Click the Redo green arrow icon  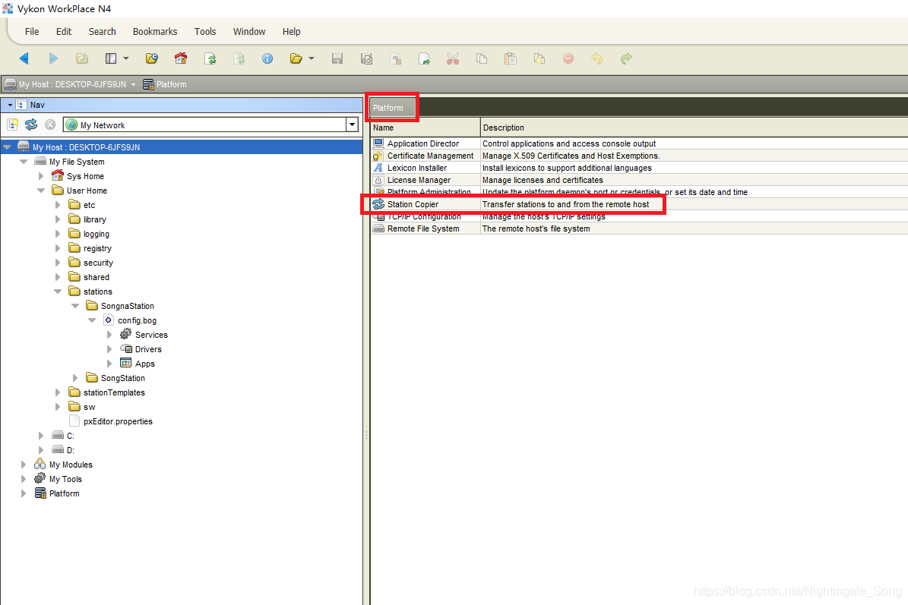click(x=626, y=58)
